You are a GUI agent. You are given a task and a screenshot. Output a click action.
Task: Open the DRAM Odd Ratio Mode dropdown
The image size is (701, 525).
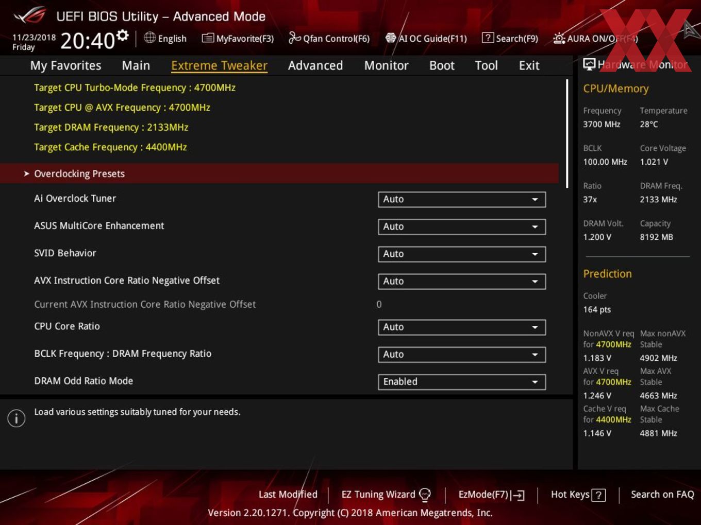point(462,381)
